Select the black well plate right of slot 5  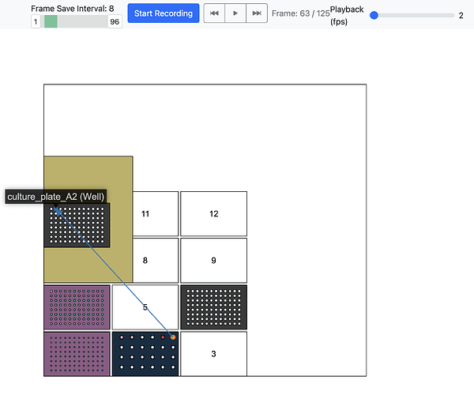213,307
